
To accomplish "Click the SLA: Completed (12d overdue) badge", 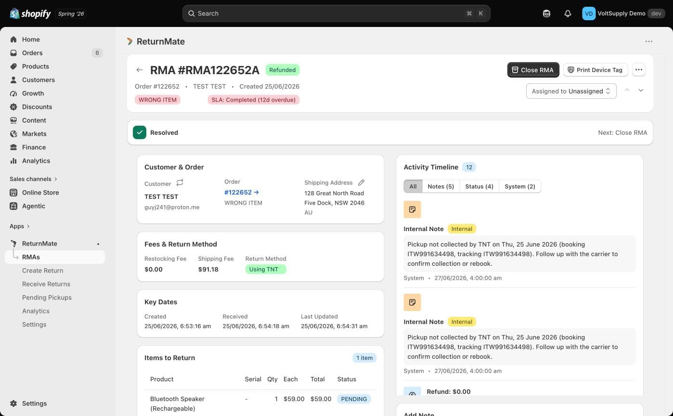I will (254, 100).
